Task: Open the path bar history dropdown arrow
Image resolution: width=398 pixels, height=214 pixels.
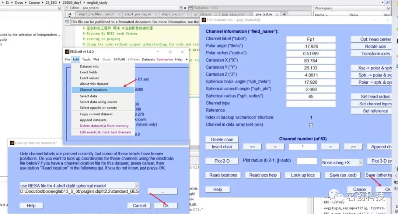Action: (383, 2)
